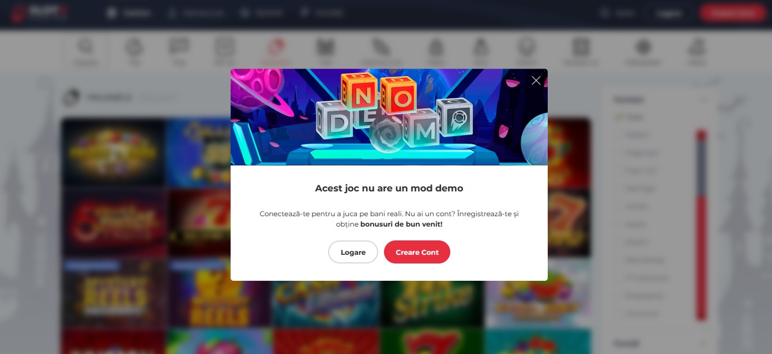
Task: Click the red provider list scrollbar
Action: [x=701, y=225]
